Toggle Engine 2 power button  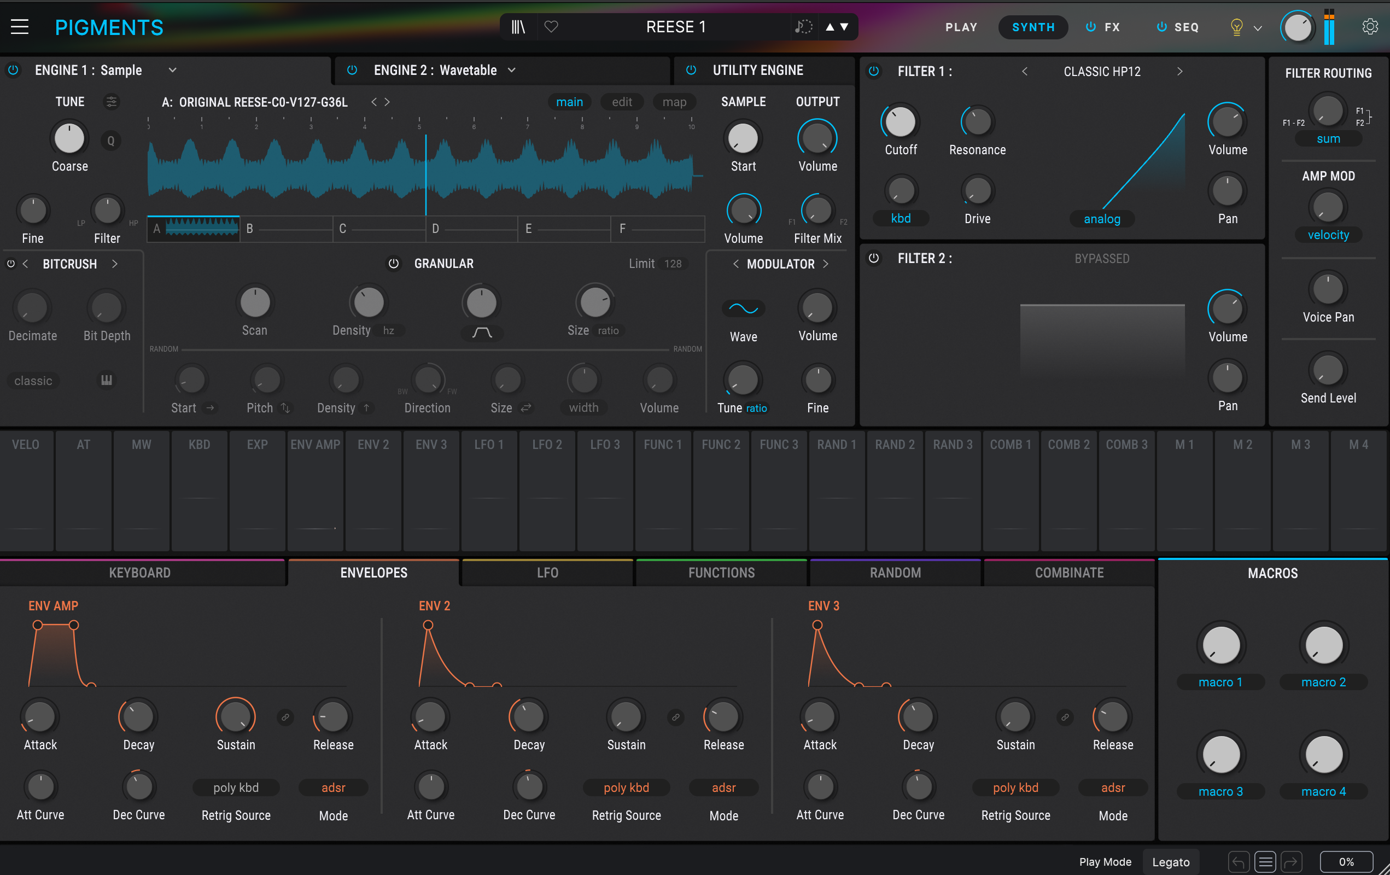tap(352, 70)
